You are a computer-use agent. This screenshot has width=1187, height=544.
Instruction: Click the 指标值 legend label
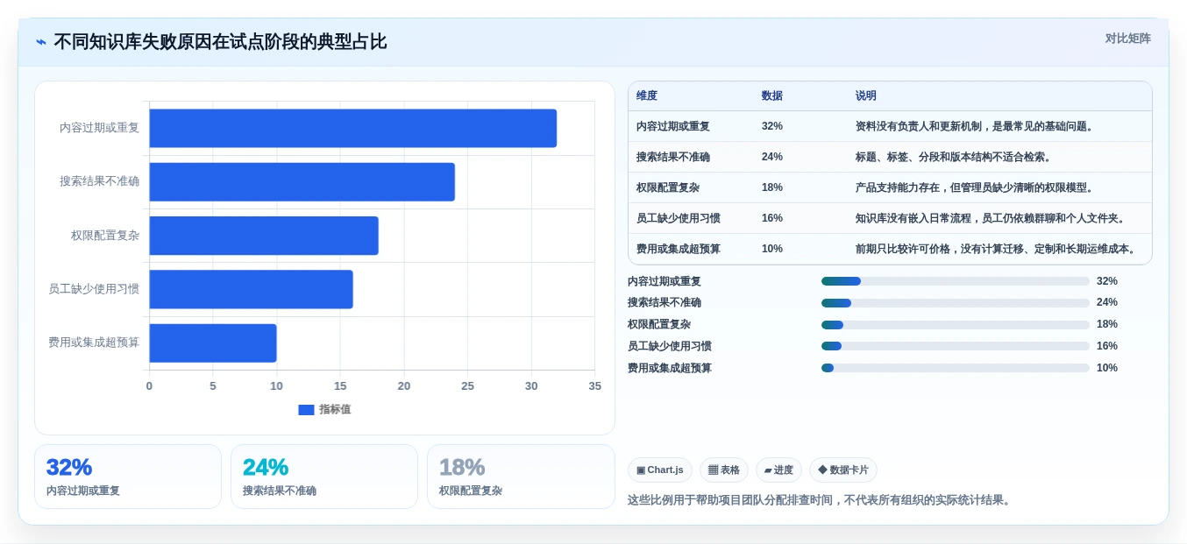point(335,410)
